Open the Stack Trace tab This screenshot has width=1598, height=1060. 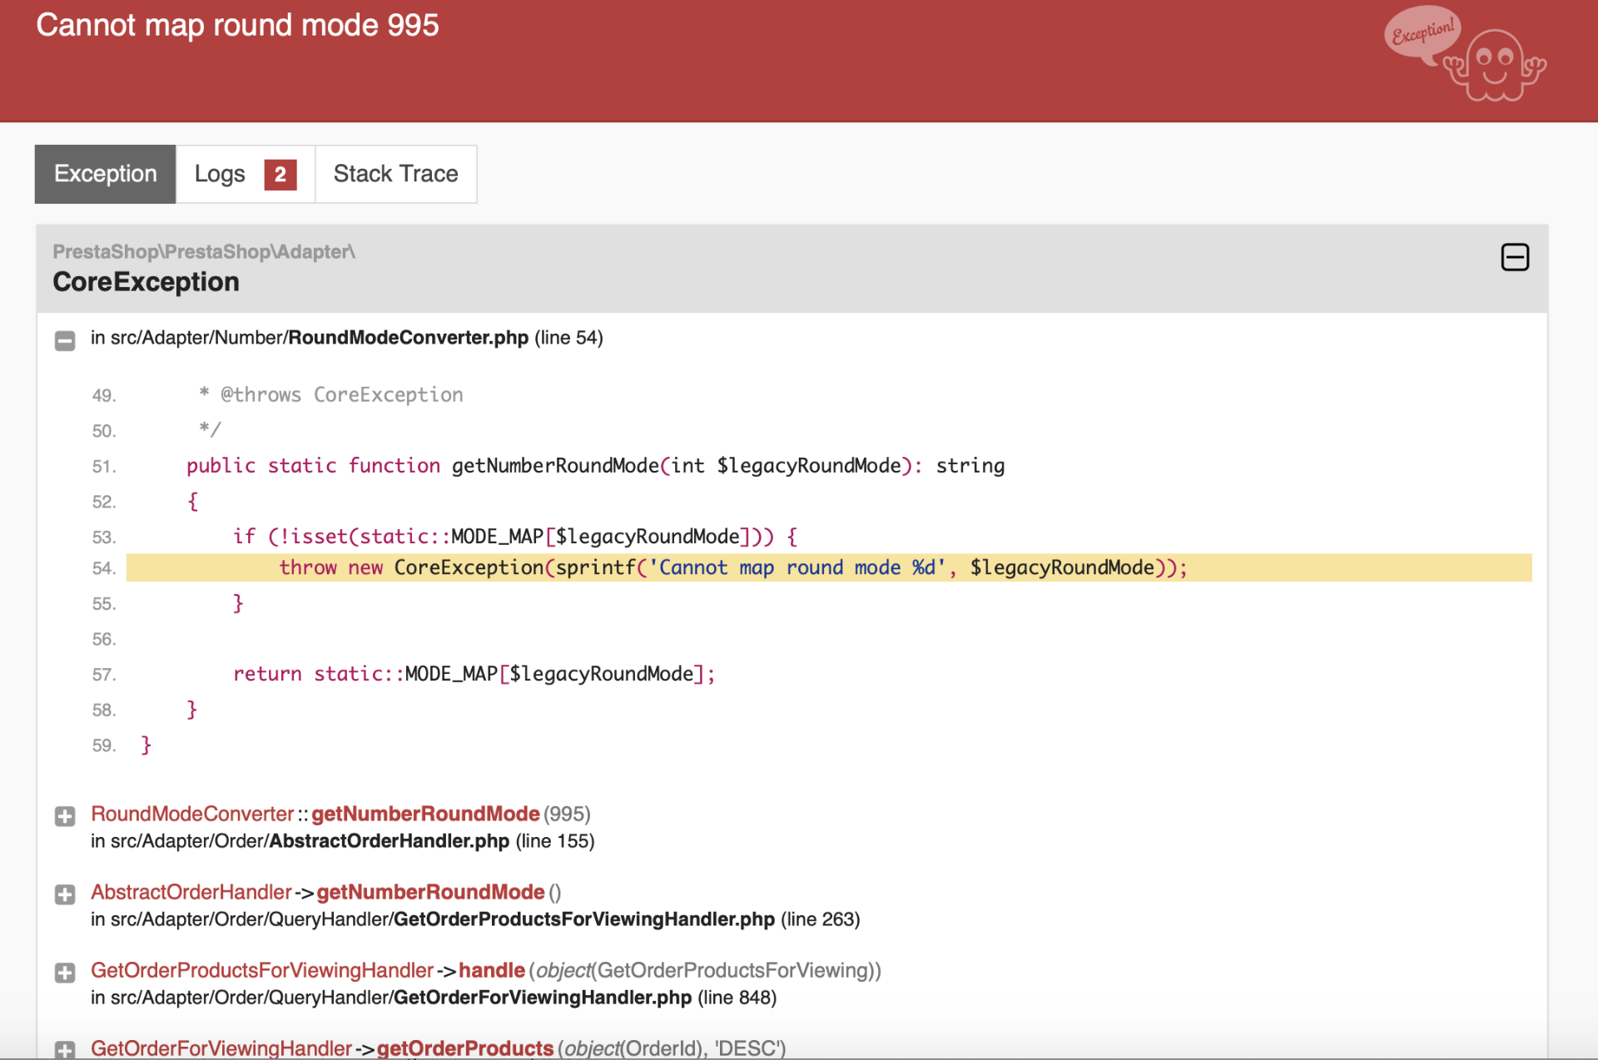[395, 174]
